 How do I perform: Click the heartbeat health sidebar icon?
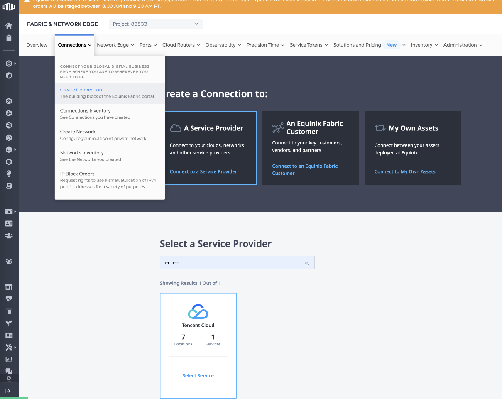point(9,299)
